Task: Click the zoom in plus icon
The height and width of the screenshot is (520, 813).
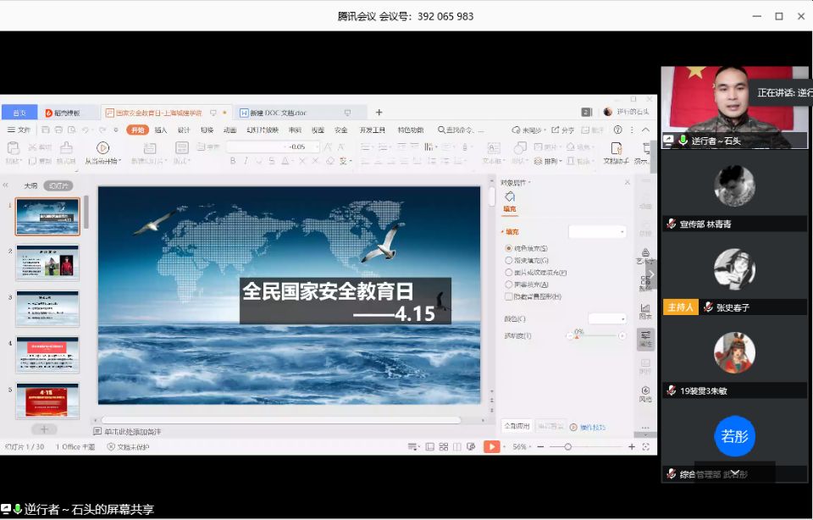Action: click(x=632, y=447)
